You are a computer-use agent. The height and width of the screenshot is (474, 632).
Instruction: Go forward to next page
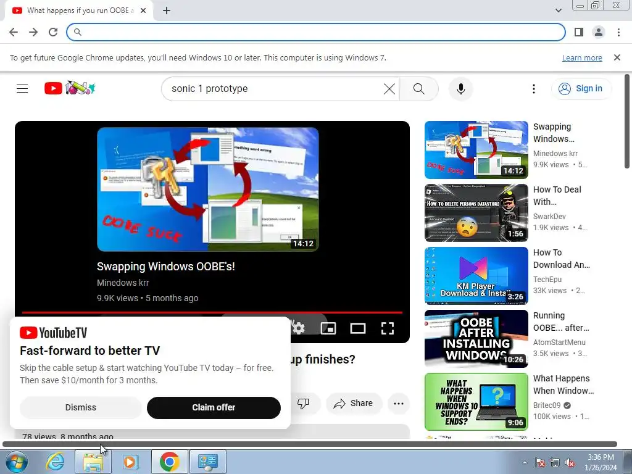pyautogui.click(x=33, y=32)
